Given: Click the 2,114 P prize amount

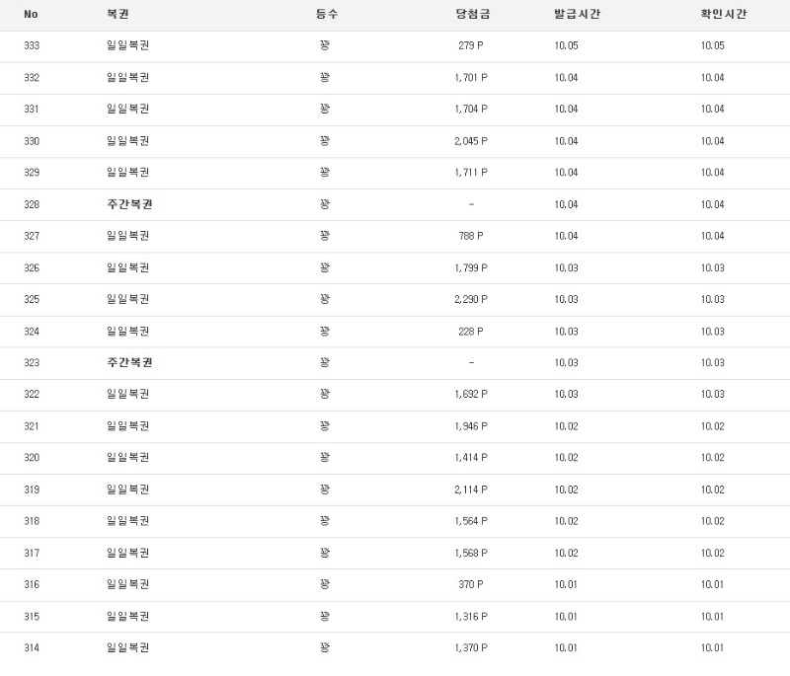Looking at the screenshot, I should [471, 489].
